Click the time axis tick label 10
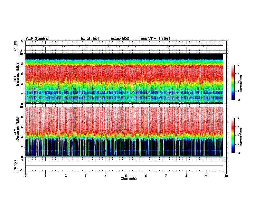255x197 pixels. click(226, 176)
